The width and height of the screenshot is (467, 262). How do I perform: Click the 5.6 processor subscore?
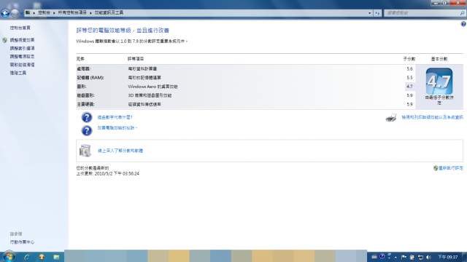click(409, 68)
